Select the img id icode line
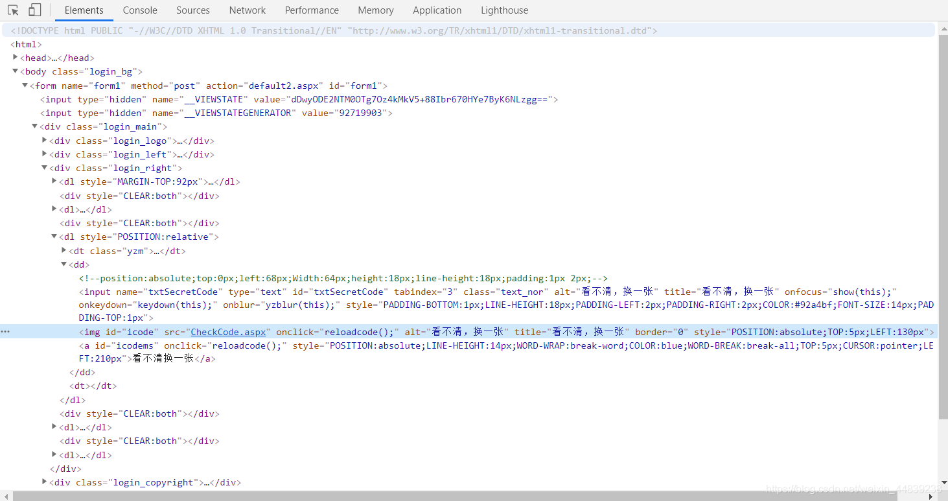 (x=507, y=332)
